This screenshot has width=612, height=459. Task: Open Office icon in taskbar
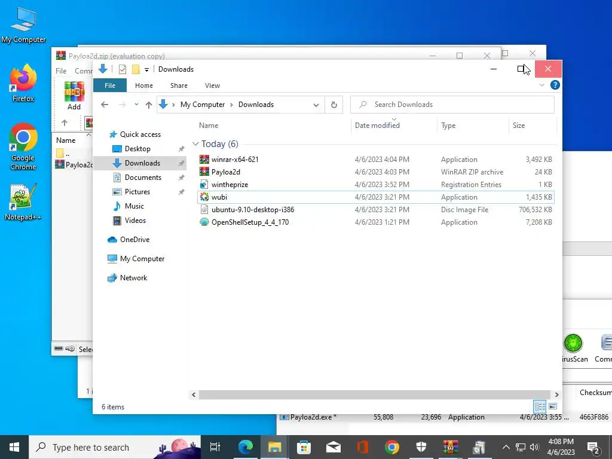click(x=363, y=447)
